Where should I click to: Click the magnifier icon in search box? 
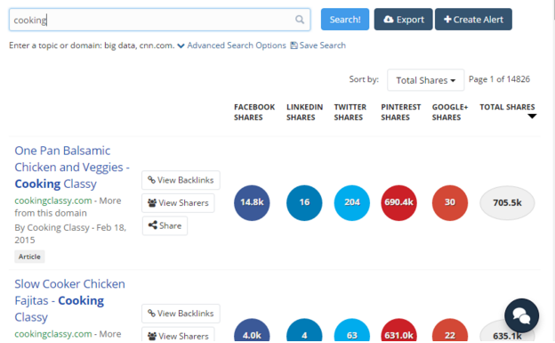pos(300,20)
